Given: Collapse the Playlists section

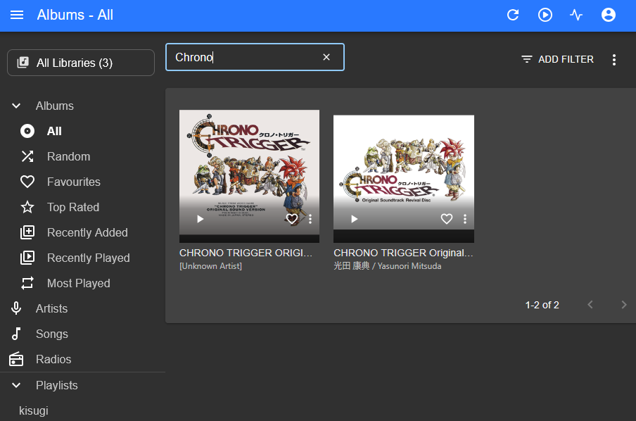Looking at the screenshot, I should (16, 385).
